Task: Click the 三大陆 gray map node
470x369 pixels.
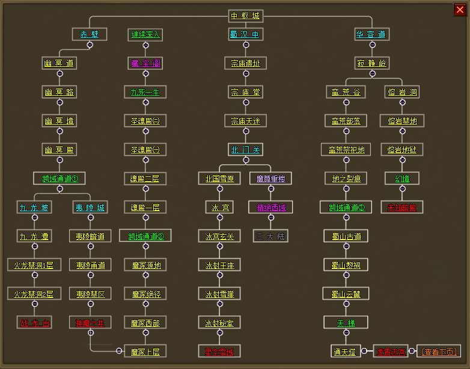Action: coord(271,236)
